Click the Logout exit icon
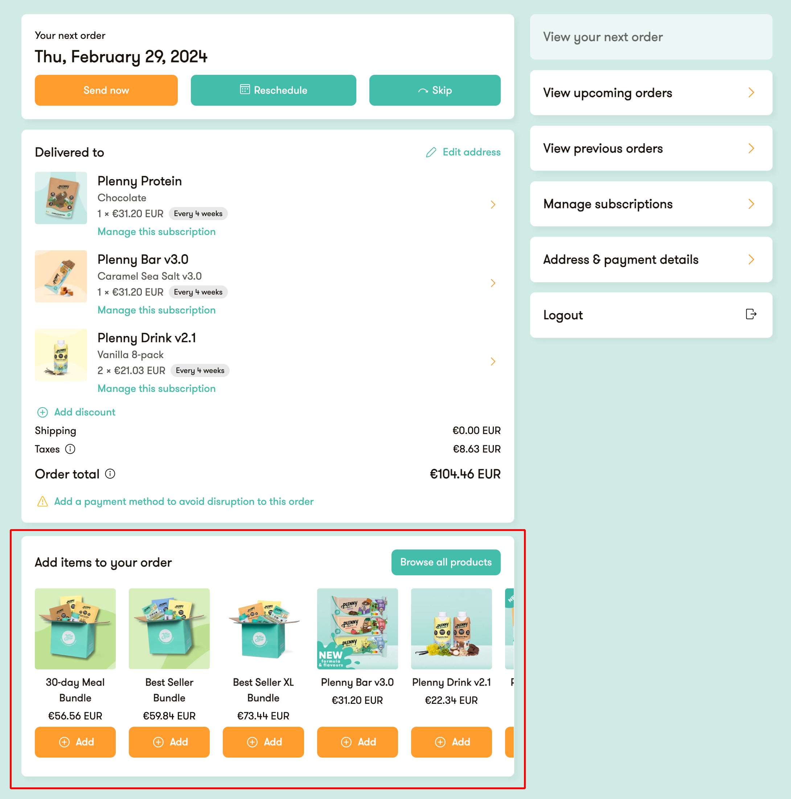 [751, 314]
